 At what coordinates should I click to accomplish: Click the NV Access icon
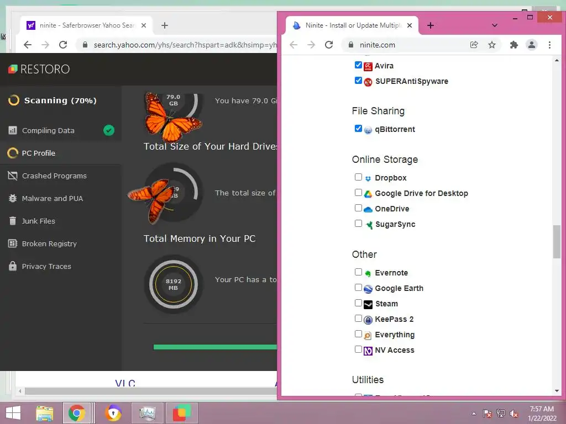pos(368,351)
